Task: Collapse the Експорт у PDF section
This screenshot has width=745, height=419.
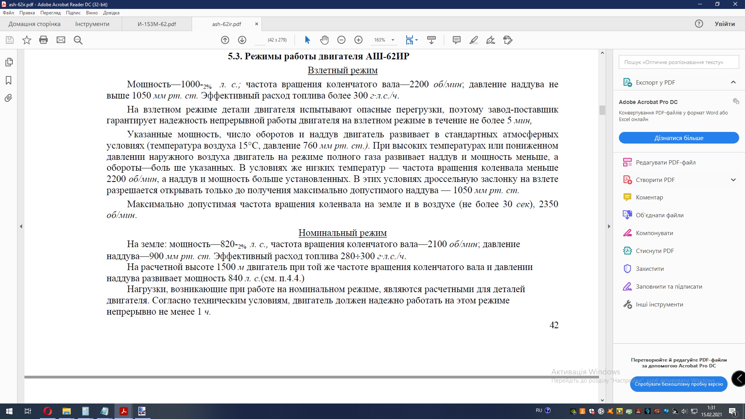Action: pos(733,82)
